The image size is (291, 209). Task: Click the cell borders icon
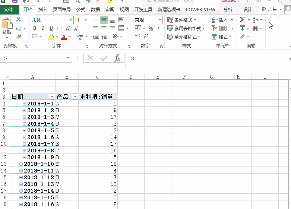click(35, 37)
